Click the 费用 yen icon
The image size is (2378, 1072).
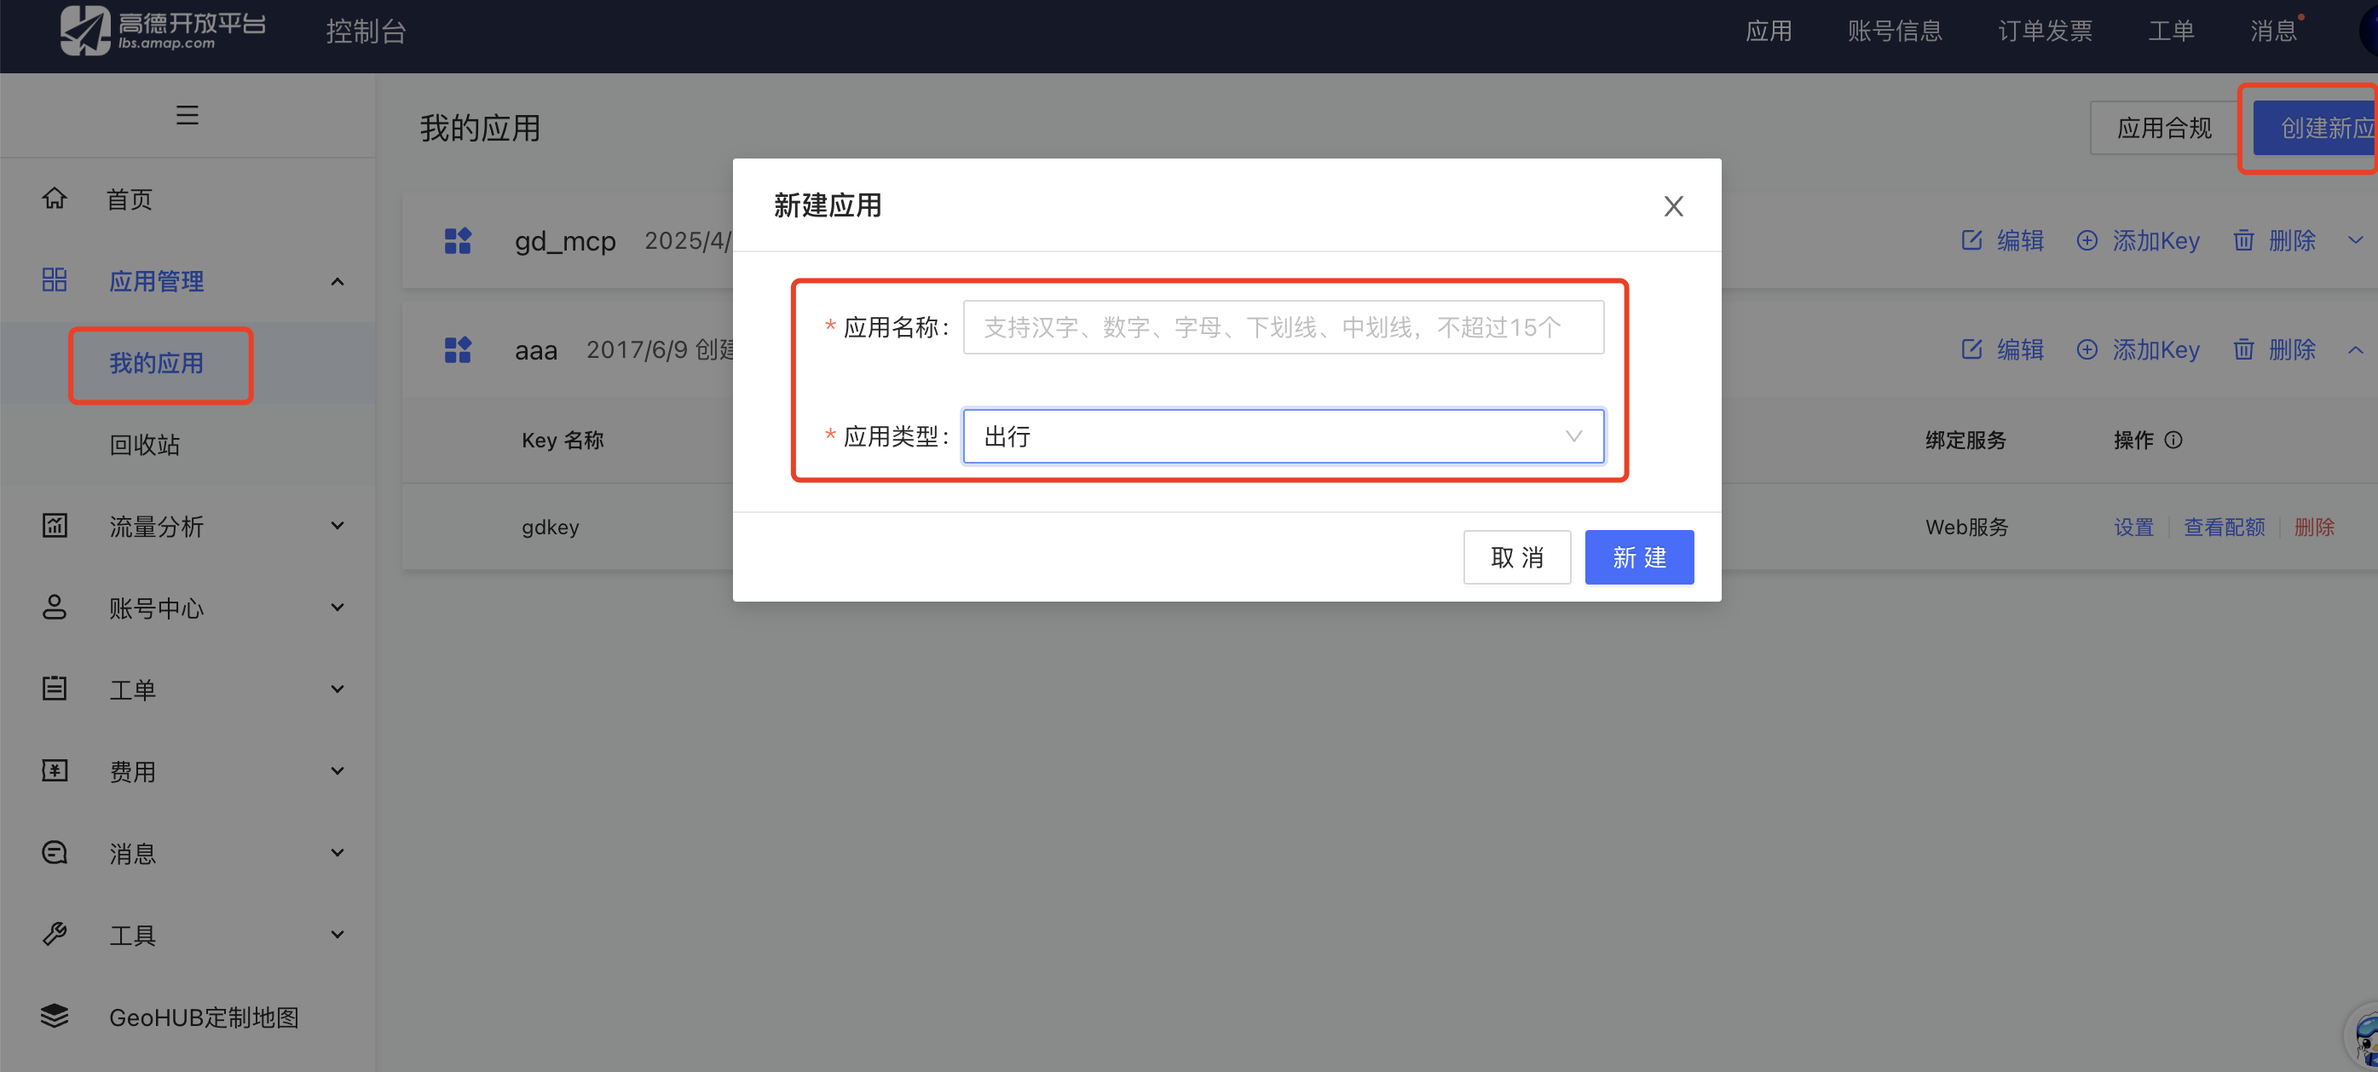coord(55,770)
